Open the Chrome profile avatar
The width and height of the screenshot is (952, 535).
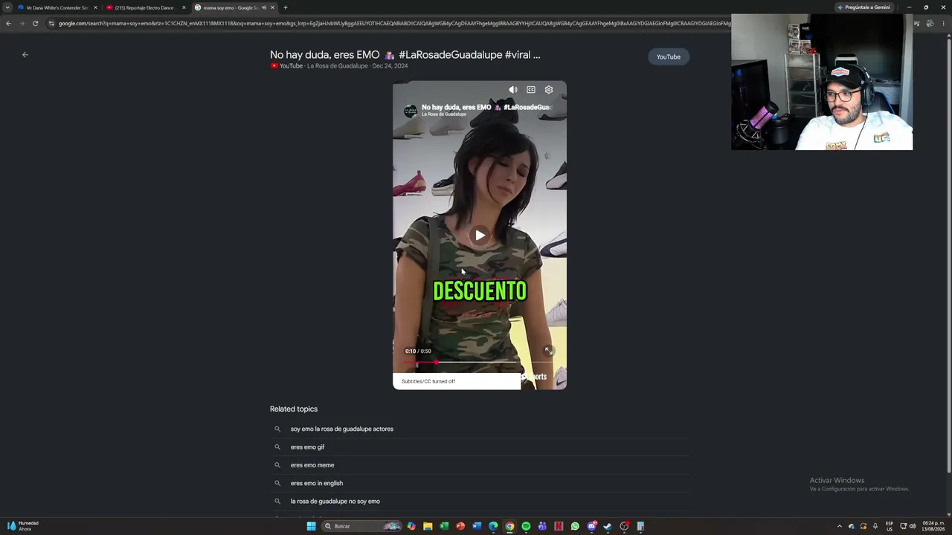930,24
